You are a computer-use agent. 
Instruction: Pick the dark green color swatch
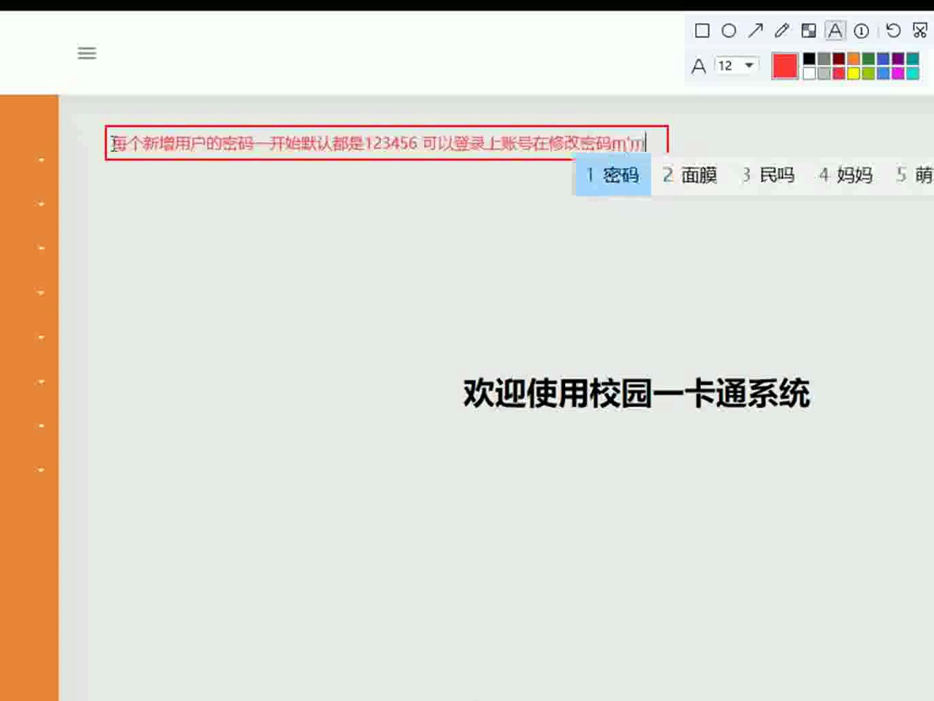(868, 59)
